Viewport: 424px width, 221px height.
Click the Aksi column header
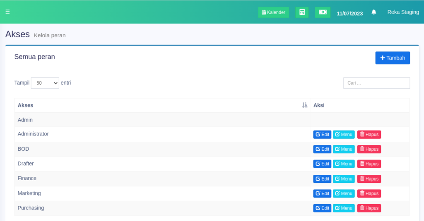pos(319,105)
